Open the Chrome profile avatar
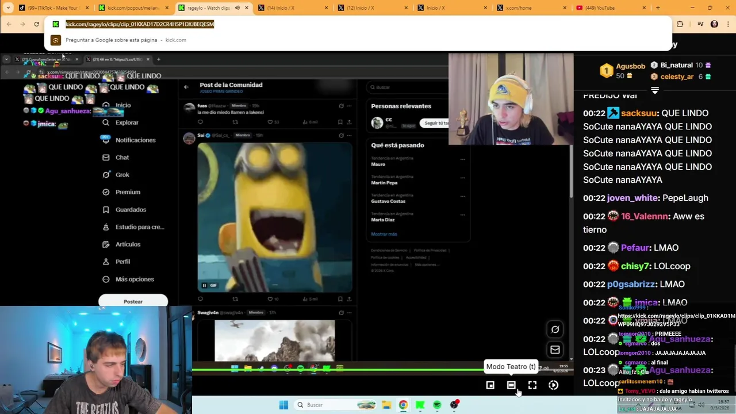 [714, 24]
